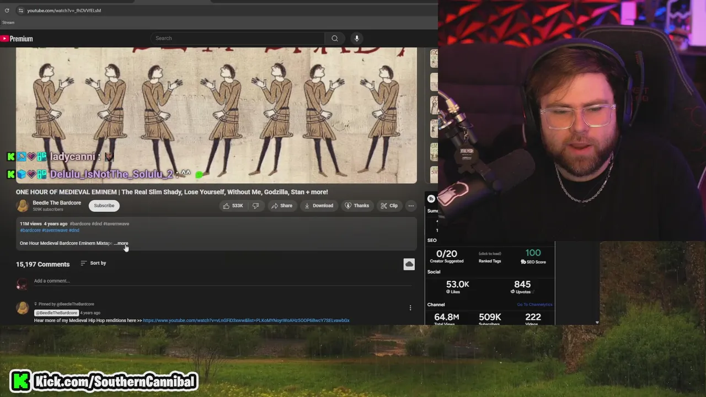Click green Kick logo in stream overlay
706x397 pixels.
click(20, 381)
